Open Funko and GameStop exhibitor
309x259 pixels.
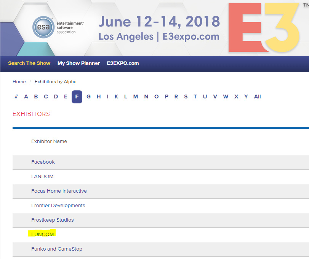point(57,249)
